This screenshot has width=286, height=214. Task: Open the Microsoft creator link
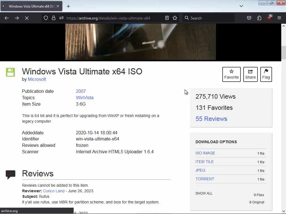[37, 79]
